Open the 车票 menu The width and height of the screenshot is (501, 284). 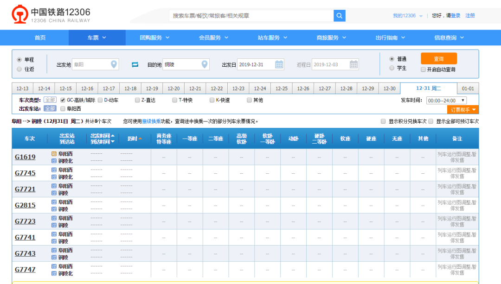click(97, 38)
